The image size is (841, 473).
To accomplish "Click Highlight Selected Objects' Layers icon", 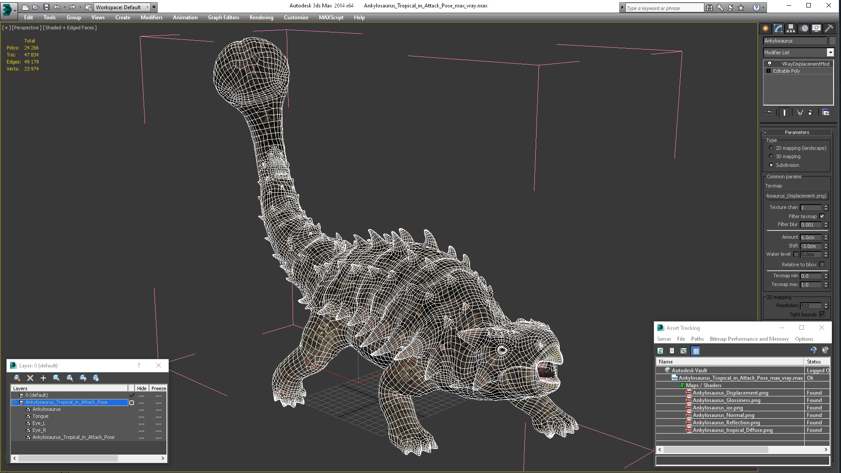I will [69, 378].
